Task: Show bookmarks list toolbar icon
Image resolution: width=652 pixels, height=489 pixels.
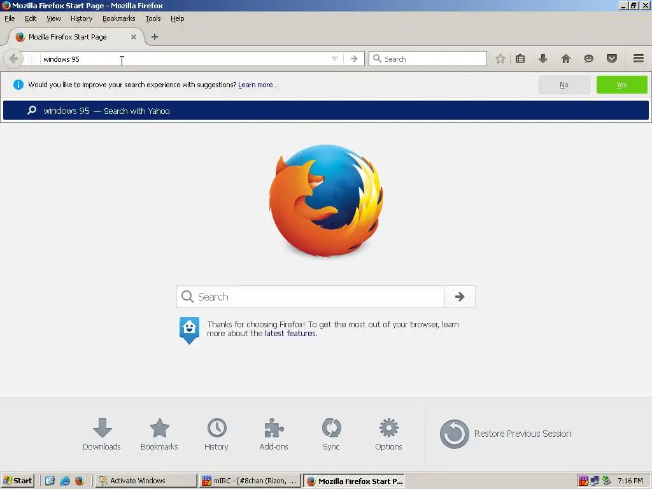Action: click(x=520, y=59)
